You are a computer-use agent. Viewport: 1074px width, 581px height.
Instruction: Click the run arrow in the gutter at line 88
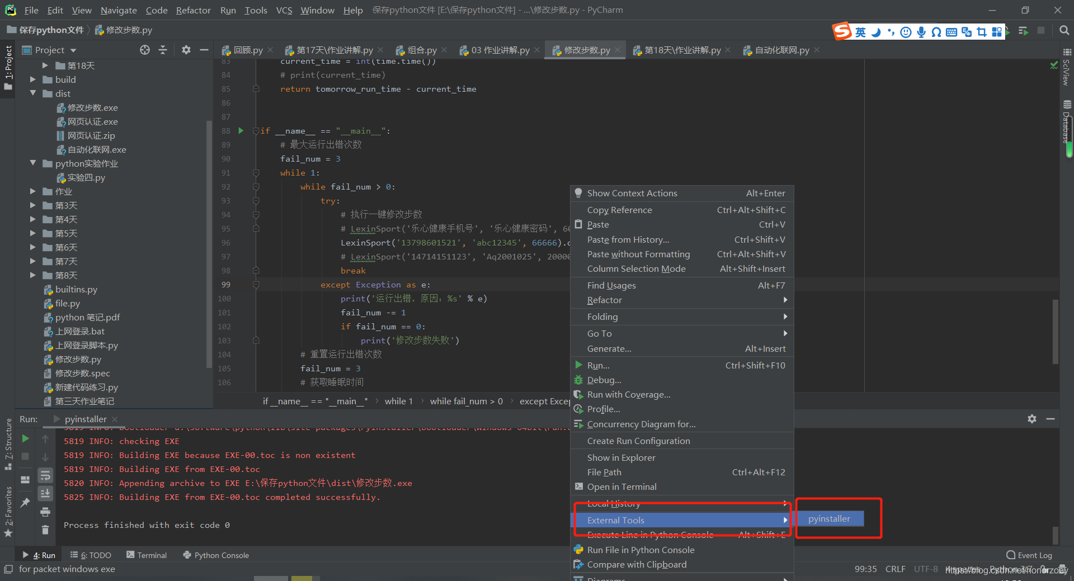tap(241, 130)
